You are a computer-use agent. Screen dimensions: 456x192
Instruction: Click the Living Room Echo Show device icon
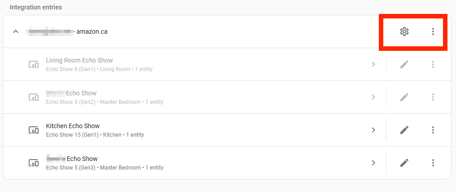34,64
